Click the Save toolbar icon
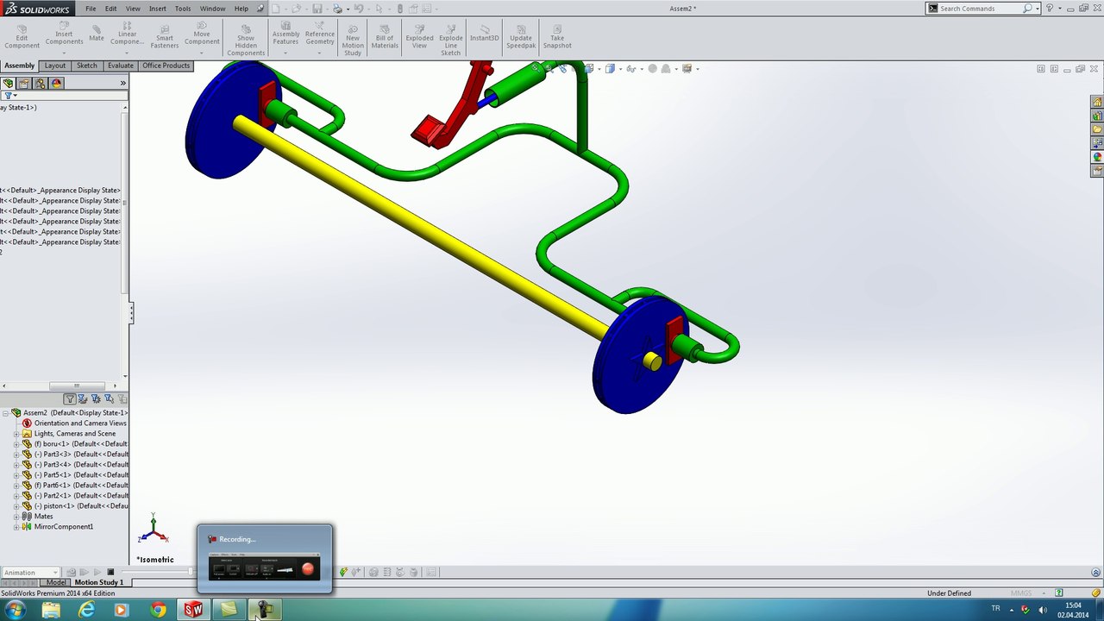The height and width of the screenshot is (621, 1104). pos(317,9)
